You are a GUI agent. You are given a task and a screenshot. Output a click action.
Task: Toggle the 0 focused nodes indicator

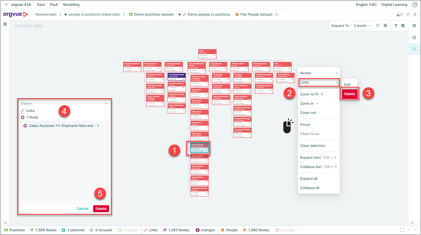click(101, 230)
